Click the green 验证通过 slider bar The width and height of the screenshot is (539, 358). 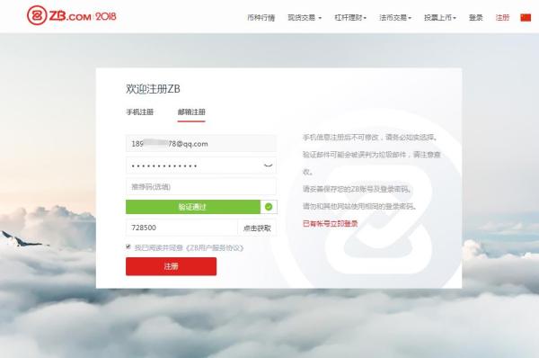coord(193,207)
